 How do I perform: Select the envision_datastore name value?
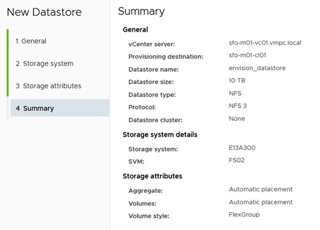(257, 68)
